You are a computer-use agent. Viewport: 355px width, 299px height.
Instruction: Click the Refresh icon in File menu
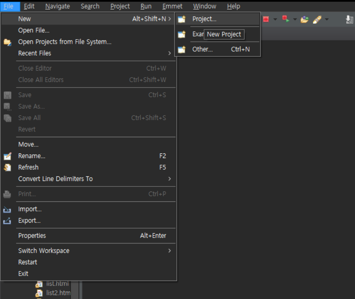7,168
